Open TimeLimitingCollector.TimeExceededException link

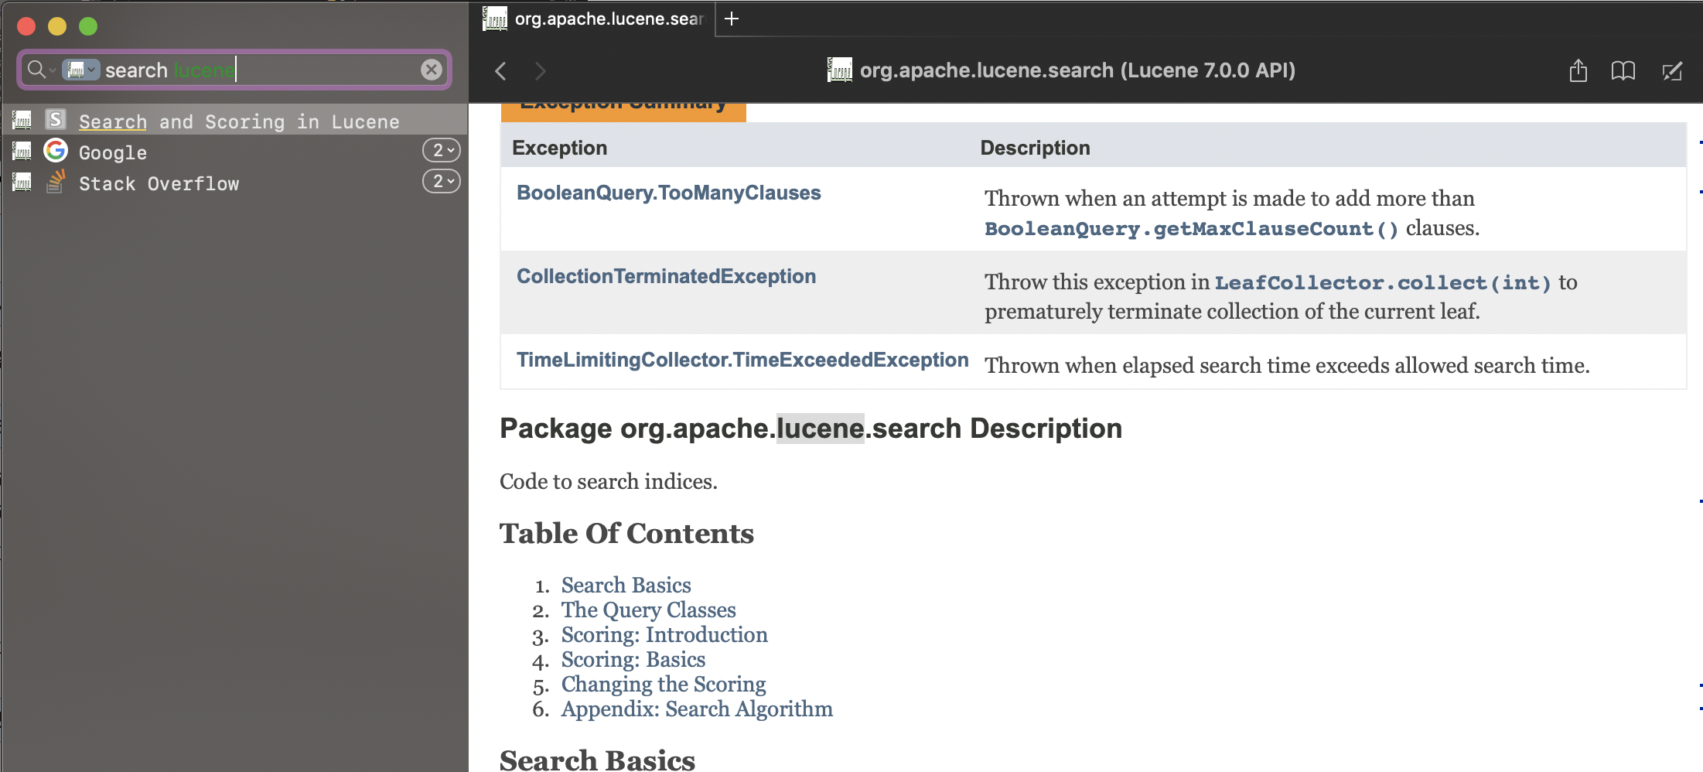[742, 360]
